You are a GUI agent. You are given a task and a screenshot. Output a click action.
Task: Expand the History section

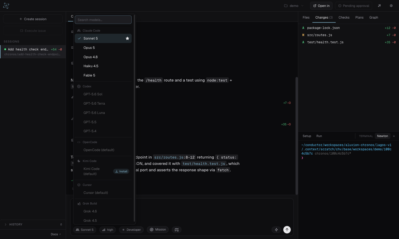pos(33,224)
